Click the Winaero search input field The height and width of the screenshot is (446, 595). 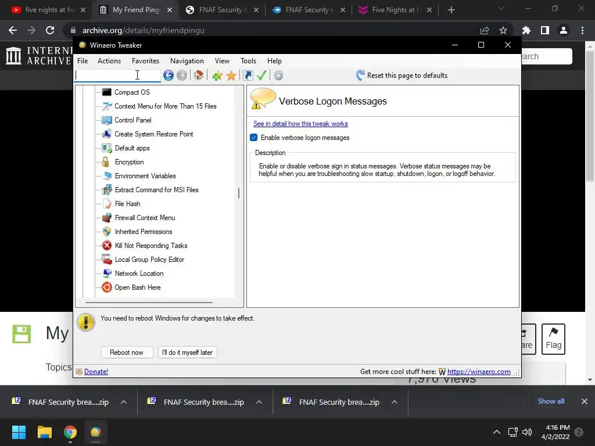[x=117, y=75]
